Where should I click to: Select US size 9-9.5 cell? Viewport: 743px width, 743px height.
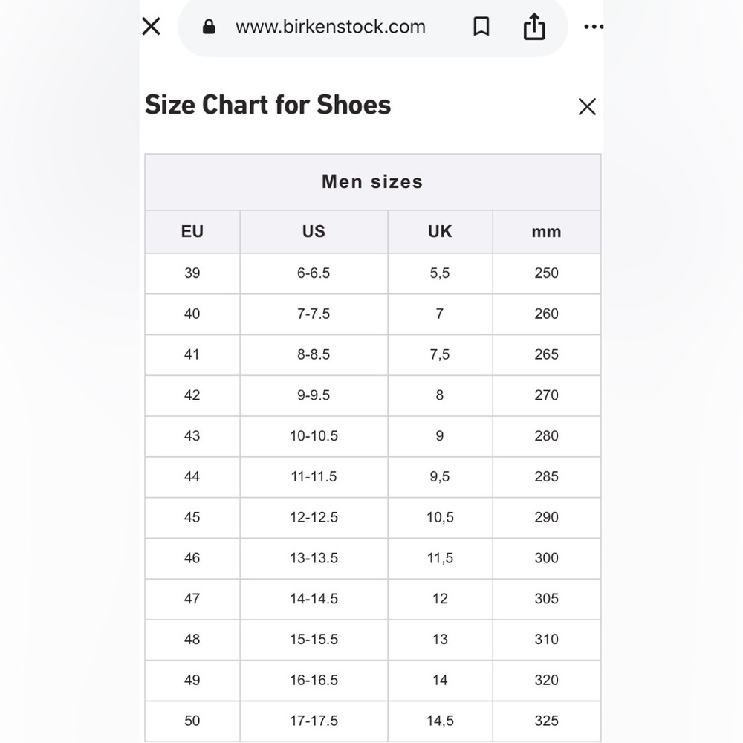click(314, 396)
